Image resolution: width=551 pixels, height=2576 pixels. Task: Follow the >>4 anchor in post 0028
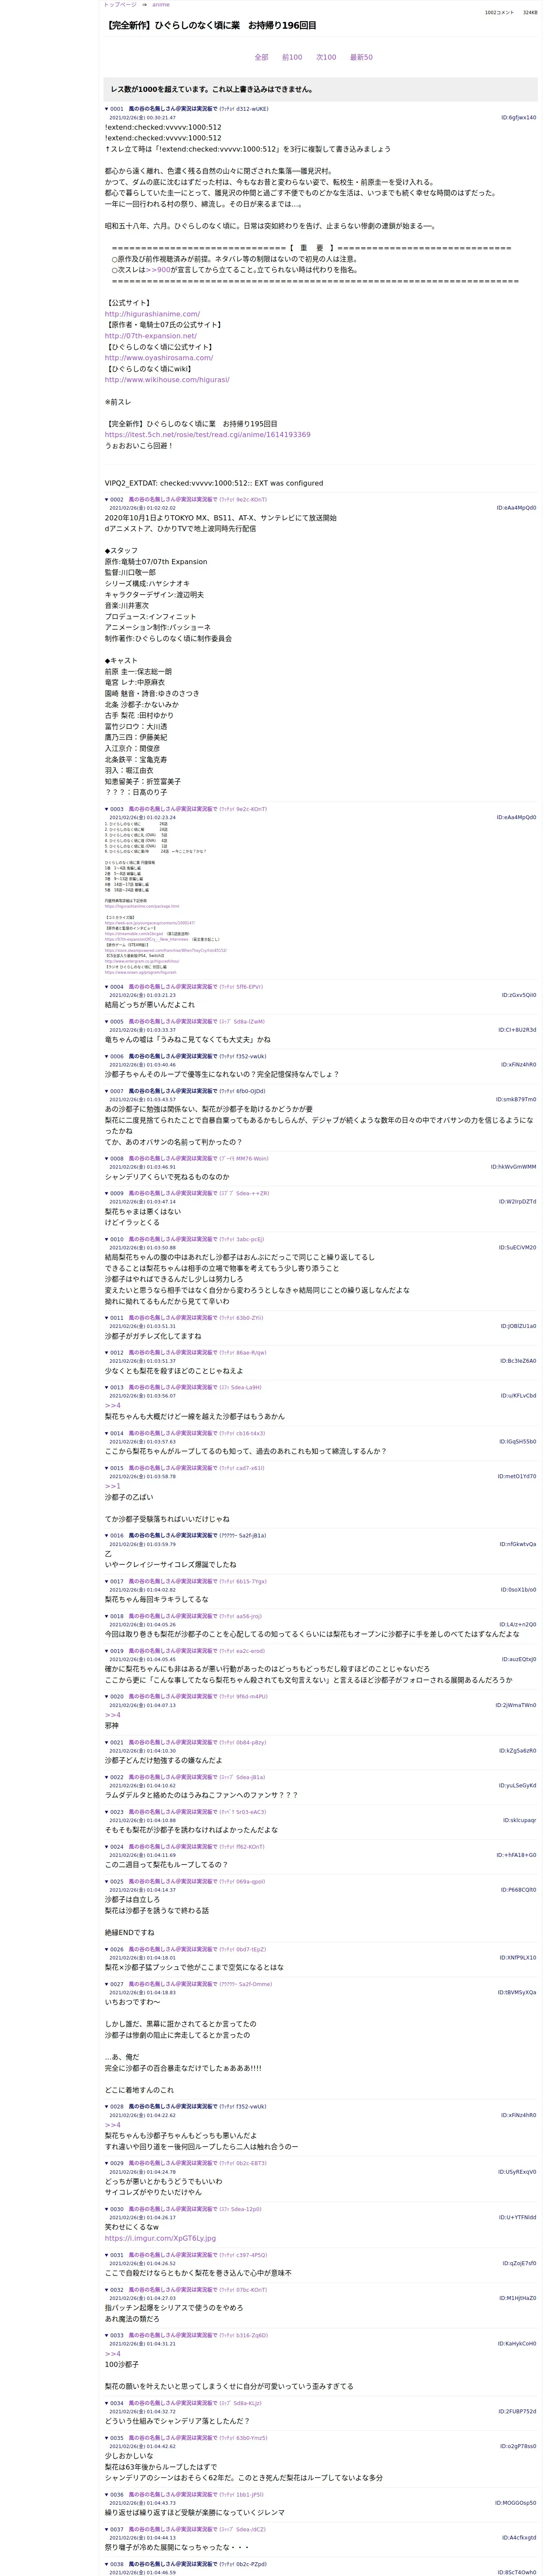pos(112,2125)
